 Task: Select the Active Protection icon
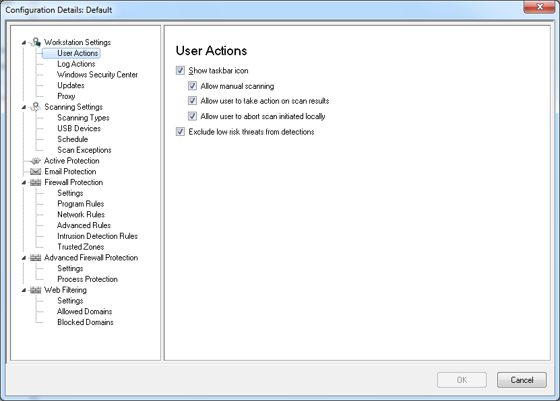pyautogui.click(x=36, y=161)
